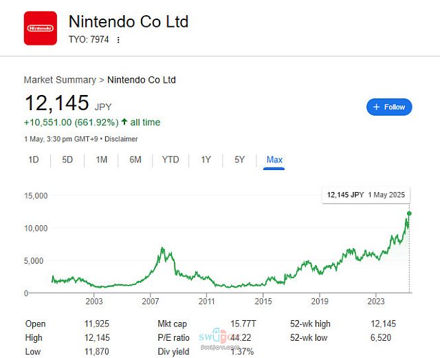The height and width of the screenshot is (358, 440).
Task: Select the 5D time range tab
Action: pos(67,160)
